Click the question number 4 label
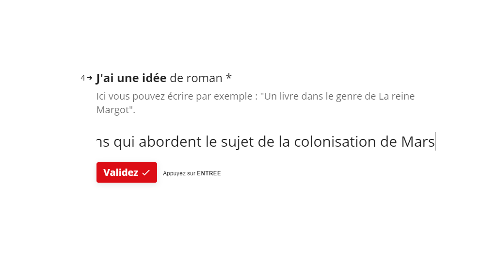This screenshot has width=497, height=256. (x=83, y=78)
